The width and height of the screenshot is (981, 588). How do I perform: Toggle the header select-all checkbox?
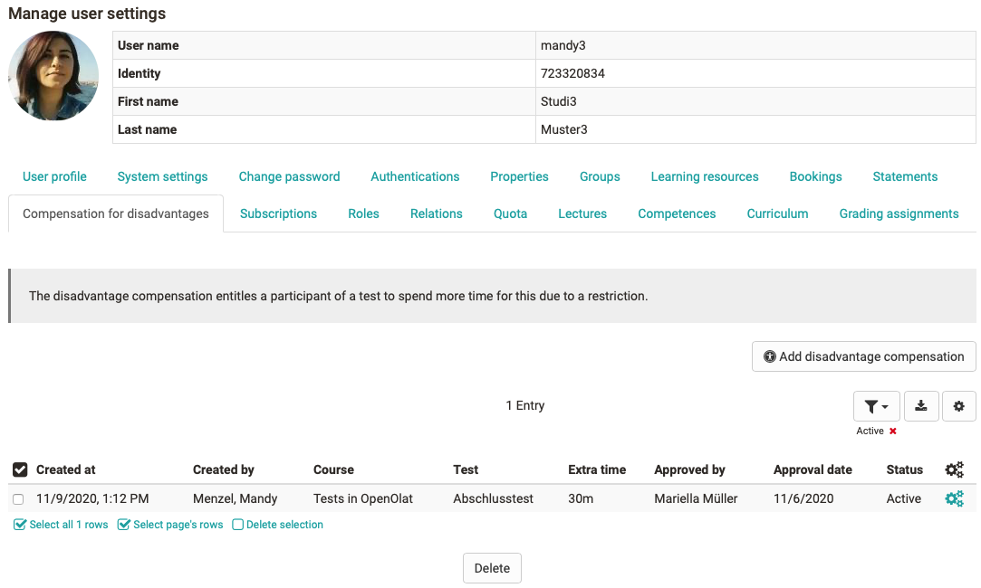coord(20,469)
